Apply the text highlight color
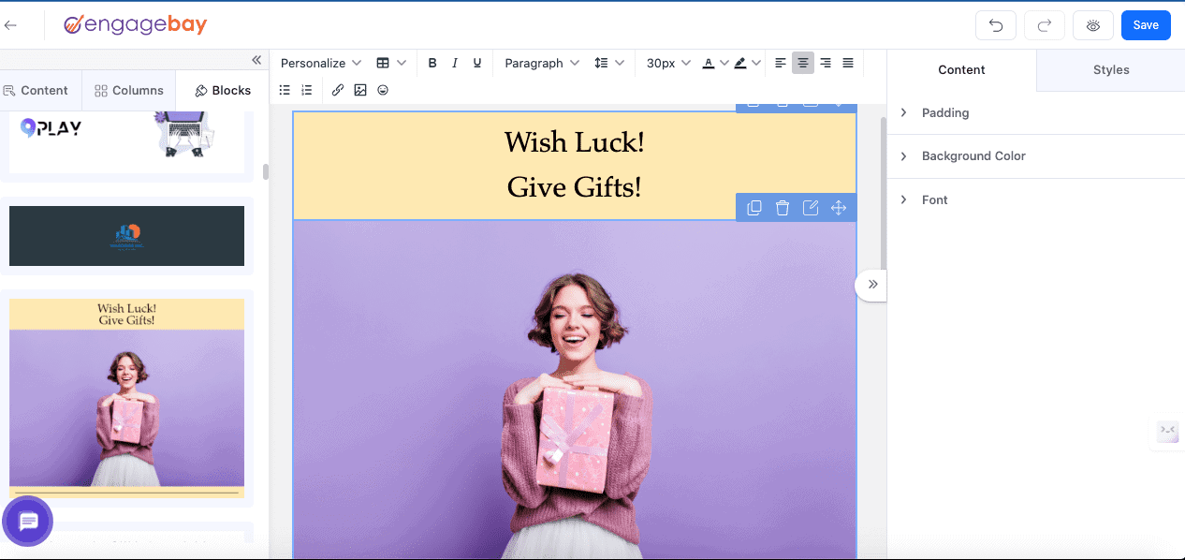 point(740,64)
